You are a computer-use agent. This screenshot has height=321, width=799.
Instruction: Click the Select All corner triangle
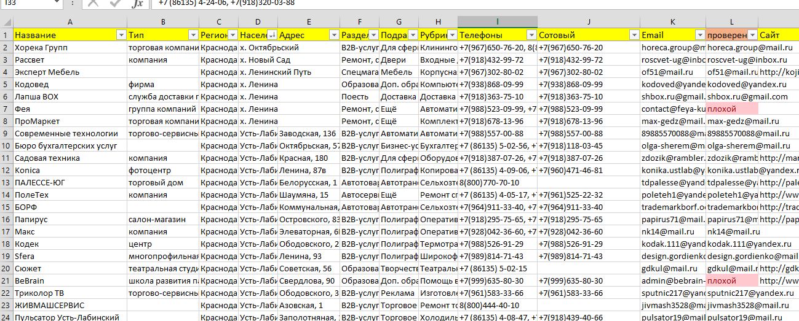(x=6, y=21)
